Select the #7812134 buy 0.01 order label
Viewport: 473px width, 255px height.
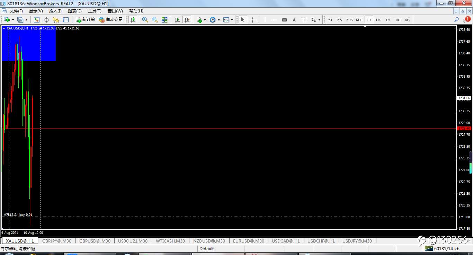pos(18,215)
